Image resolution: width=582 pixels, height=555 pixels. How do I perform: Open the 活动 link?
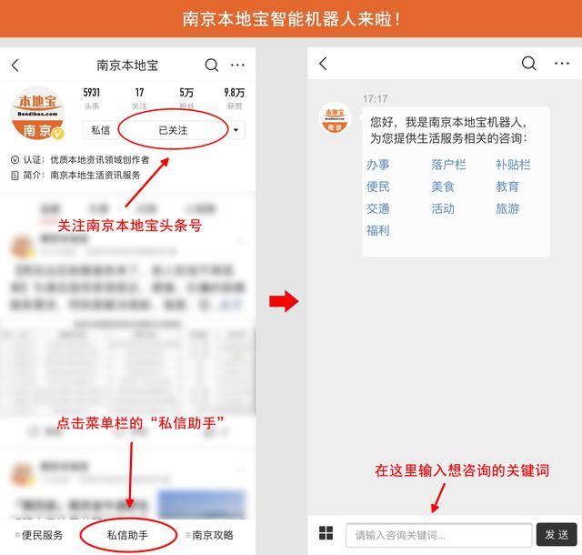tap(443, 208)
